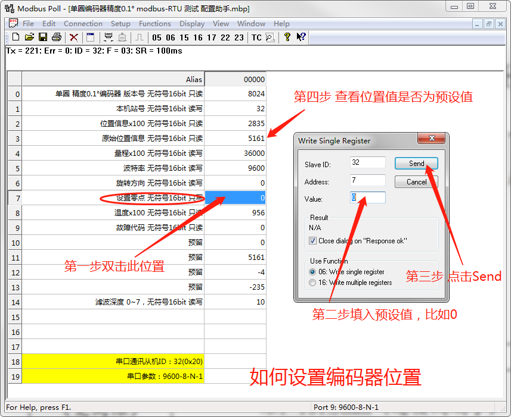Click the Disconnect toolbar icon
511x417 pixels.
pyautogui.click(x=122, y=37)
